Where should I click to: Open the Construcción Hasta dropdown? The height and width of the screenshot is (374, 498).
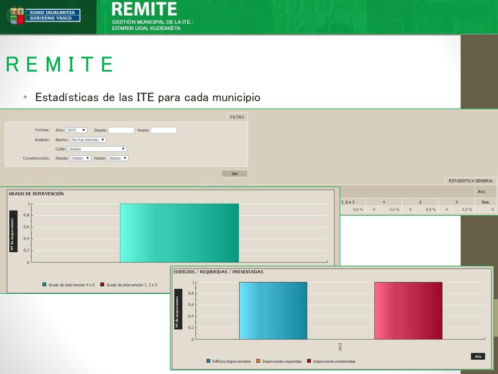tap(118, 158)
